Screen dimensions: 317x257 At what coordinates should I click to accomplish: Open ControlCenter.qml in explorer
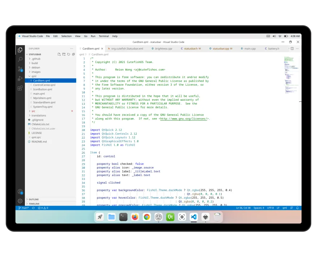point(51,85)
